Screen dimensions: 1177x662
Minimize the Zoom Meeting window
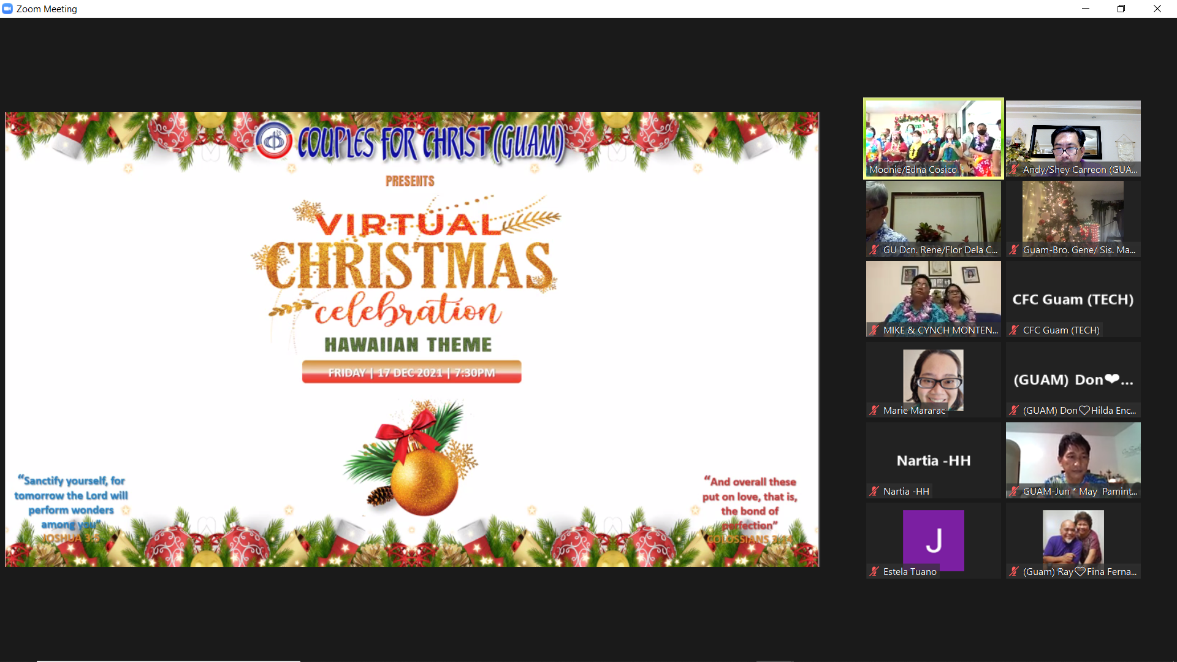pos(1086,9)
